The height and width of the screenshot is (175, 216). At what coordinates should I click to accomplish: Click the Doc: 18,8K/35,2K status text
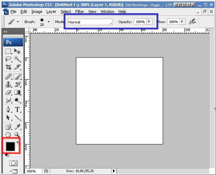click(80, 171)
